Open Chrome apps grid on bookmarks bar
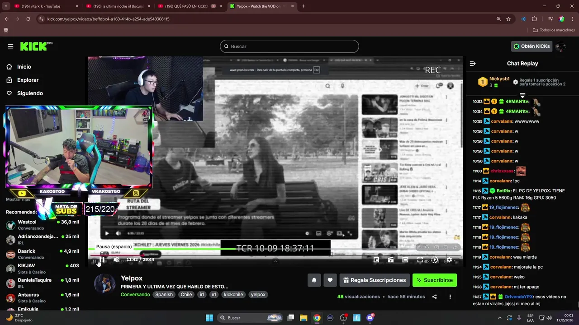The height and width of the screenshot is (325, 579). coord(6,30)
